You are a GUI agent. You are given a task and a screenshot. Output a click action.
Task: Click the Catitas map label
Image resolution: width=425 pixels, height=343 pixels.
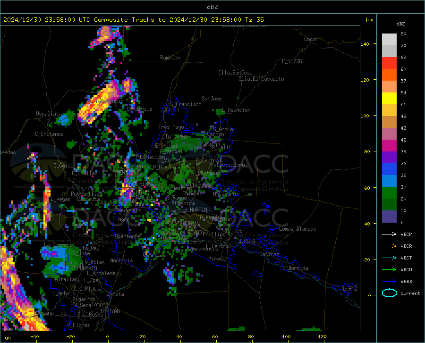click(269, 254)
